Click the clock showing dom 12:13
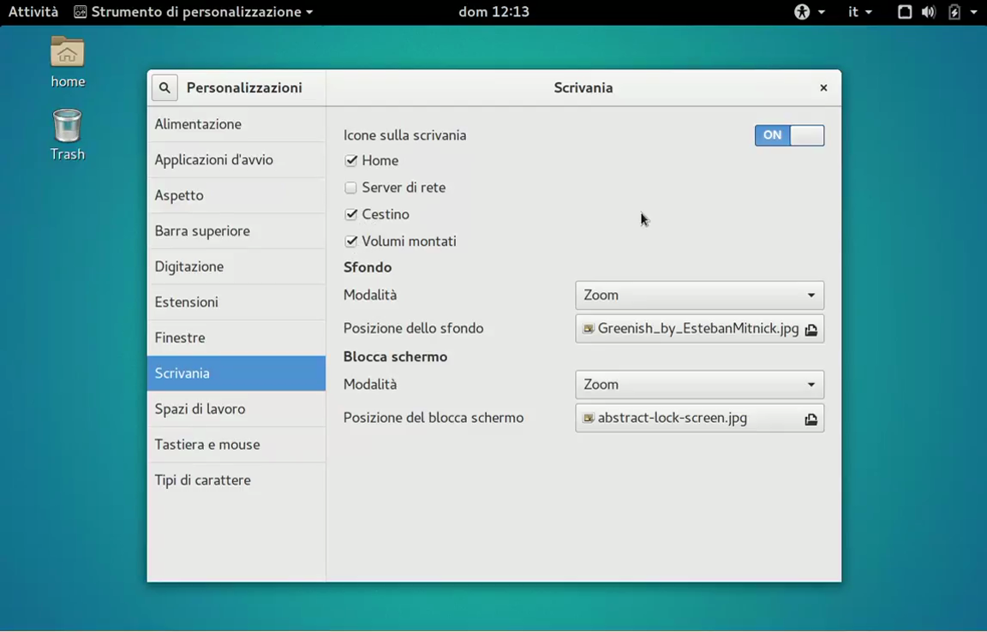Screen dimensions: 987x632 [x=493, y=12]
